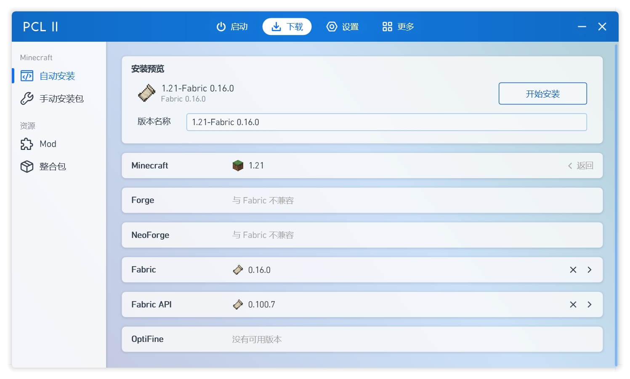The width and height of the screenshot is (630, 379).
Task: Click into the 版本名称 input field
Action: click(386, 122)
